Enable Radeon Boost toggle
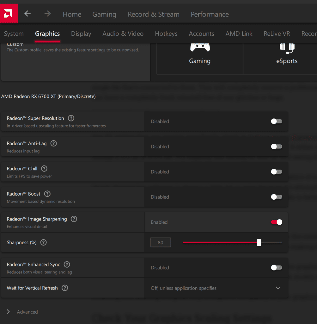Viewport: 317px width, 324px height. pos(277,197)
